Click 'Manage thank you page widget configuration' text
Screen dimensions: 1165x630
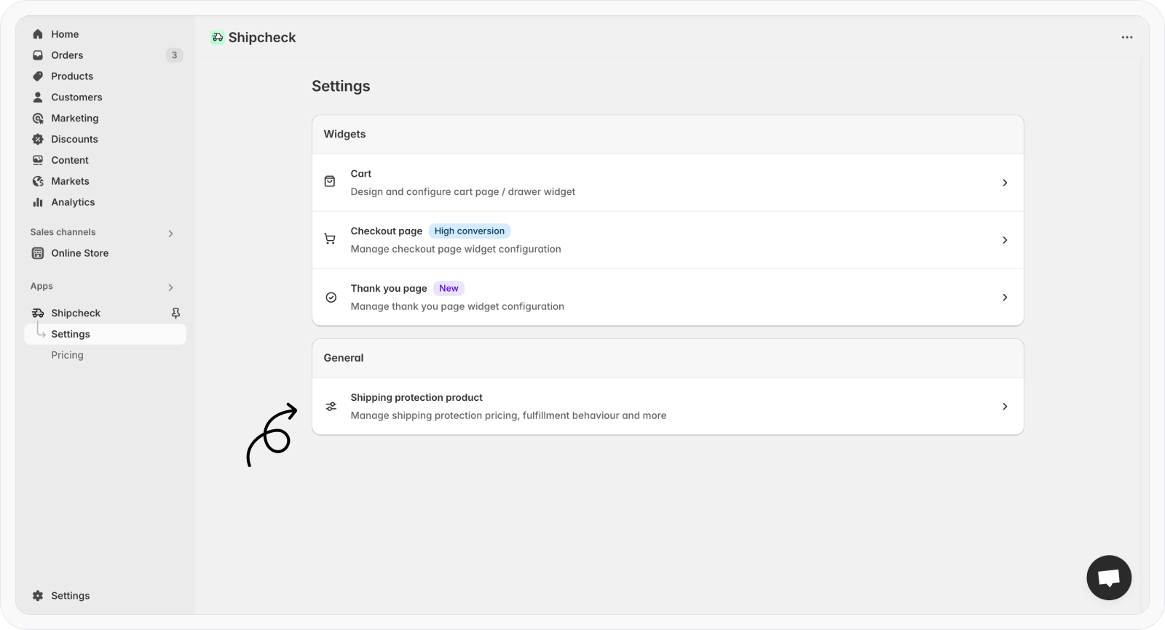pos(457,307)
